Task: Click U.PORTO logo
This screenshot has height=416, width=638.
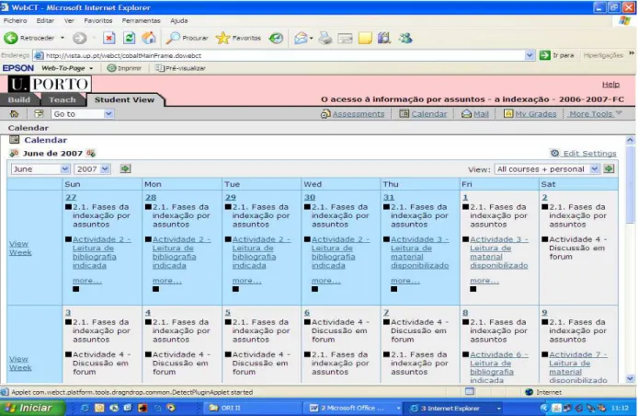Action: pyautogui.click(x=50, y=85)
